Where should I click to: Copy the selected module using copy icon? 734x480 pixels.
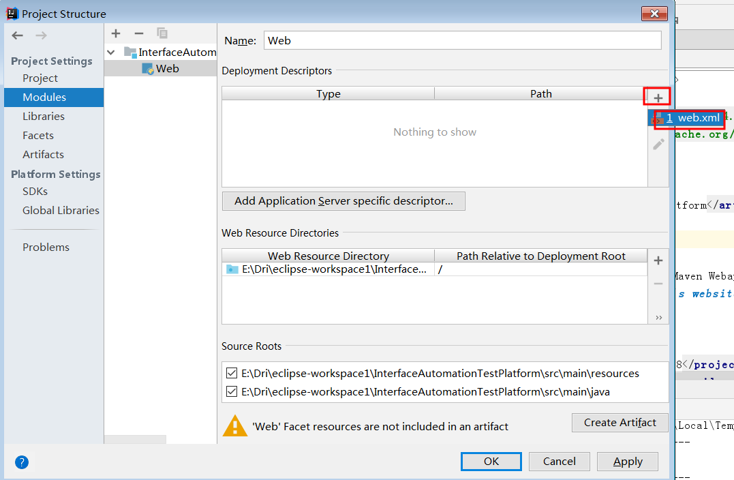[x=162, y=33]
